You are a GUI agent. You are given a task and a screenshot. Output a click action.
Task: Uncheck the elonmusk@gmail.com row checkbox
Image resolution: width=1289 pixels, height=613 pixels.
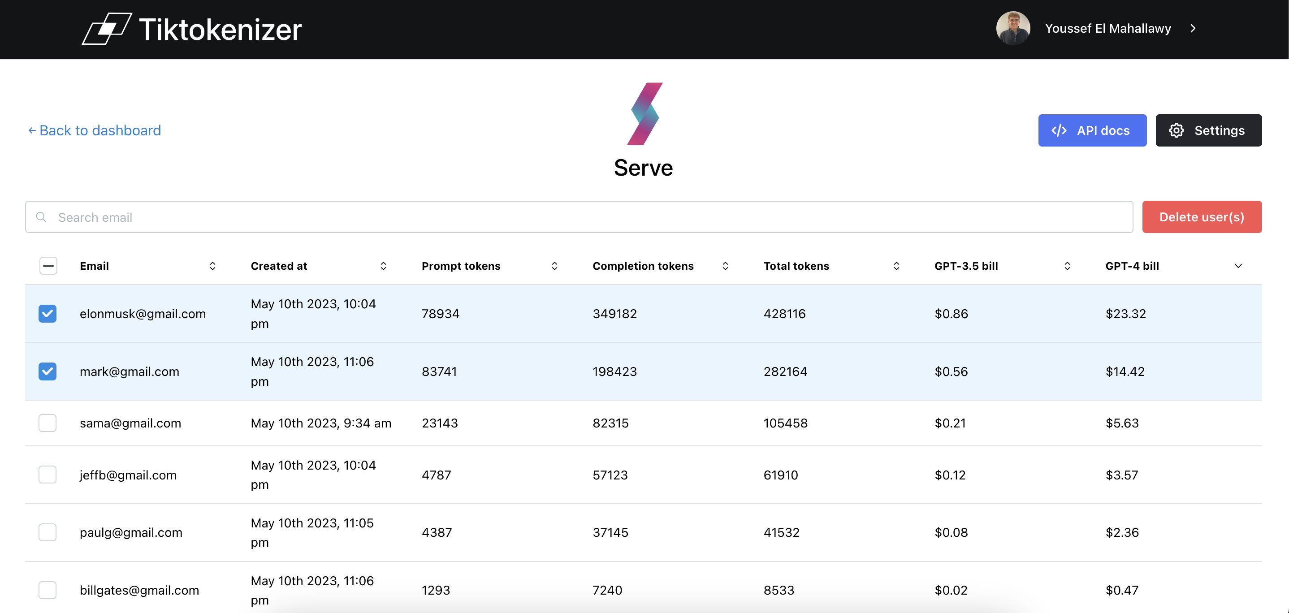[48, 314]
